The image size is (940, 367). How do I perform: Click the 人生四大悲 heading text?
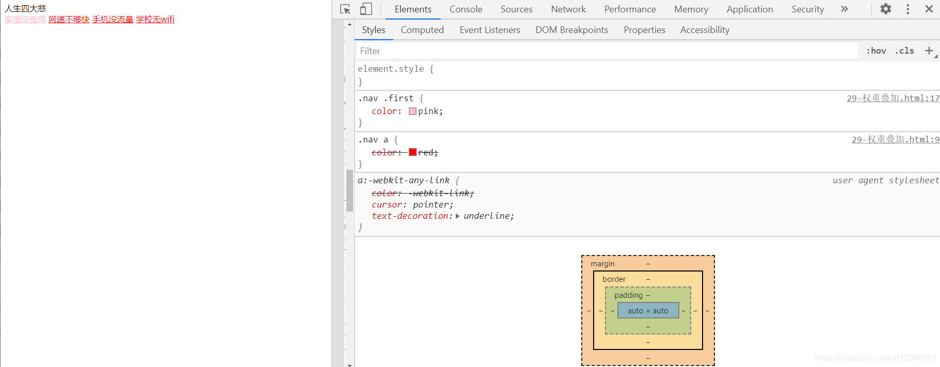(x=25, y=8)
